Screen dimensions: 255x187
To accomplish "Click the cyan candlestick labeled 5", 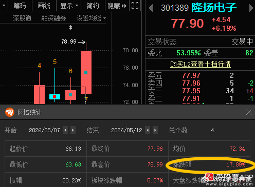I will pyautogui.click(x=54, y=97).
